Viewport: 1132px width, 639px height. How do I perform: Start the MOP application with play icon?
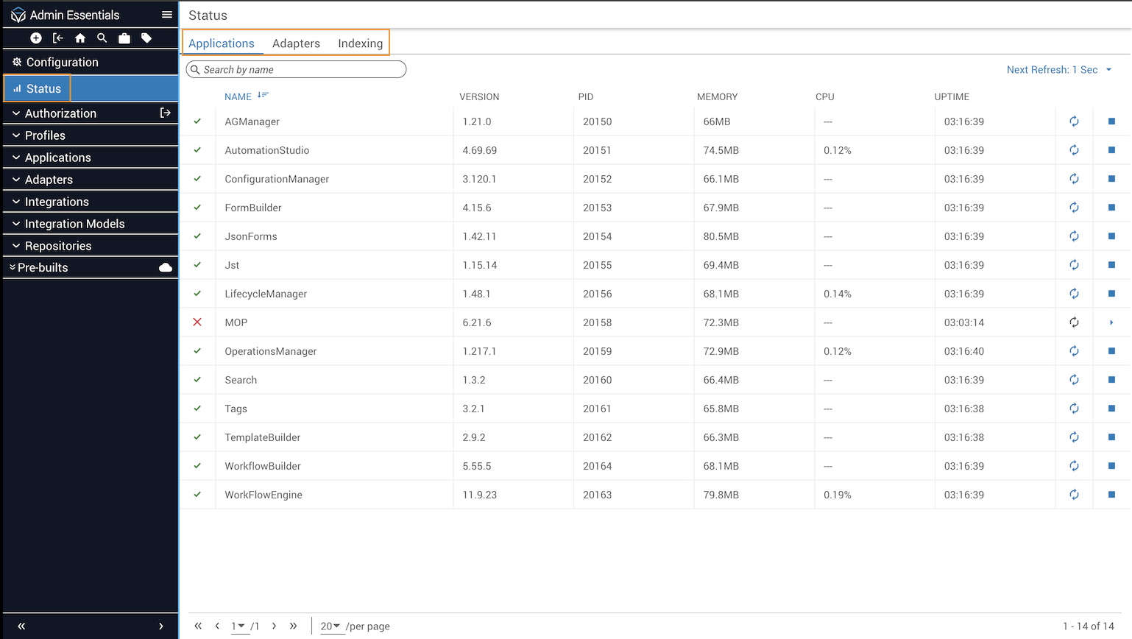tap(1111, 322)
